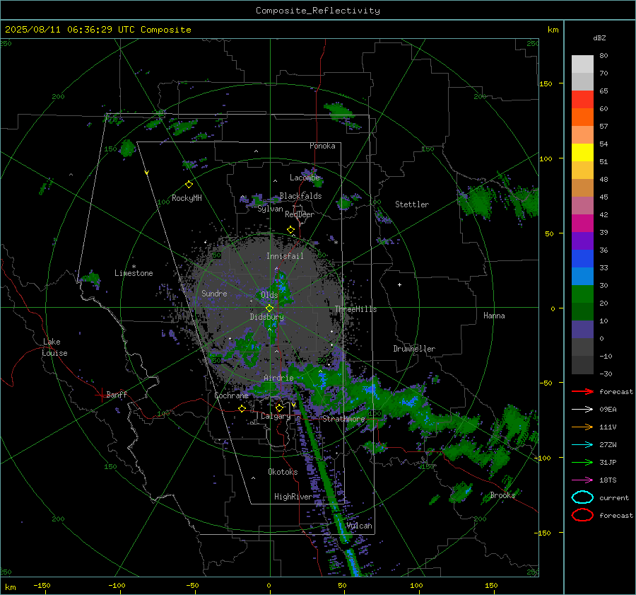Click the cyan current ellipse icon
This screenshot has height=595, width=636.
(x=582, y=497)
